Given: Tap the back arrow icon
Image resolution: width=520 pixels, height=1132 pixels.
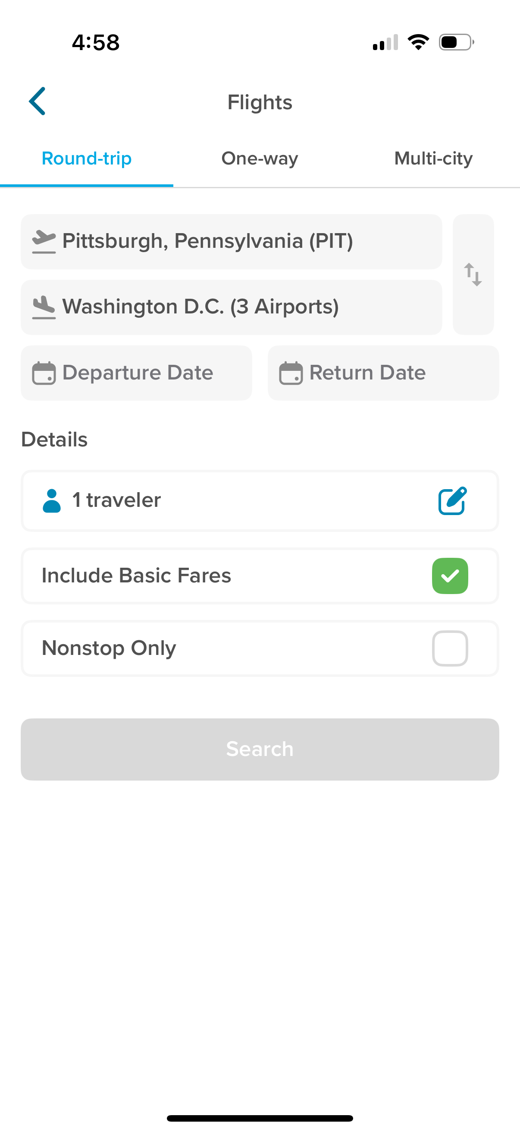Looking at the screenshot, I should tap(38, 101).
